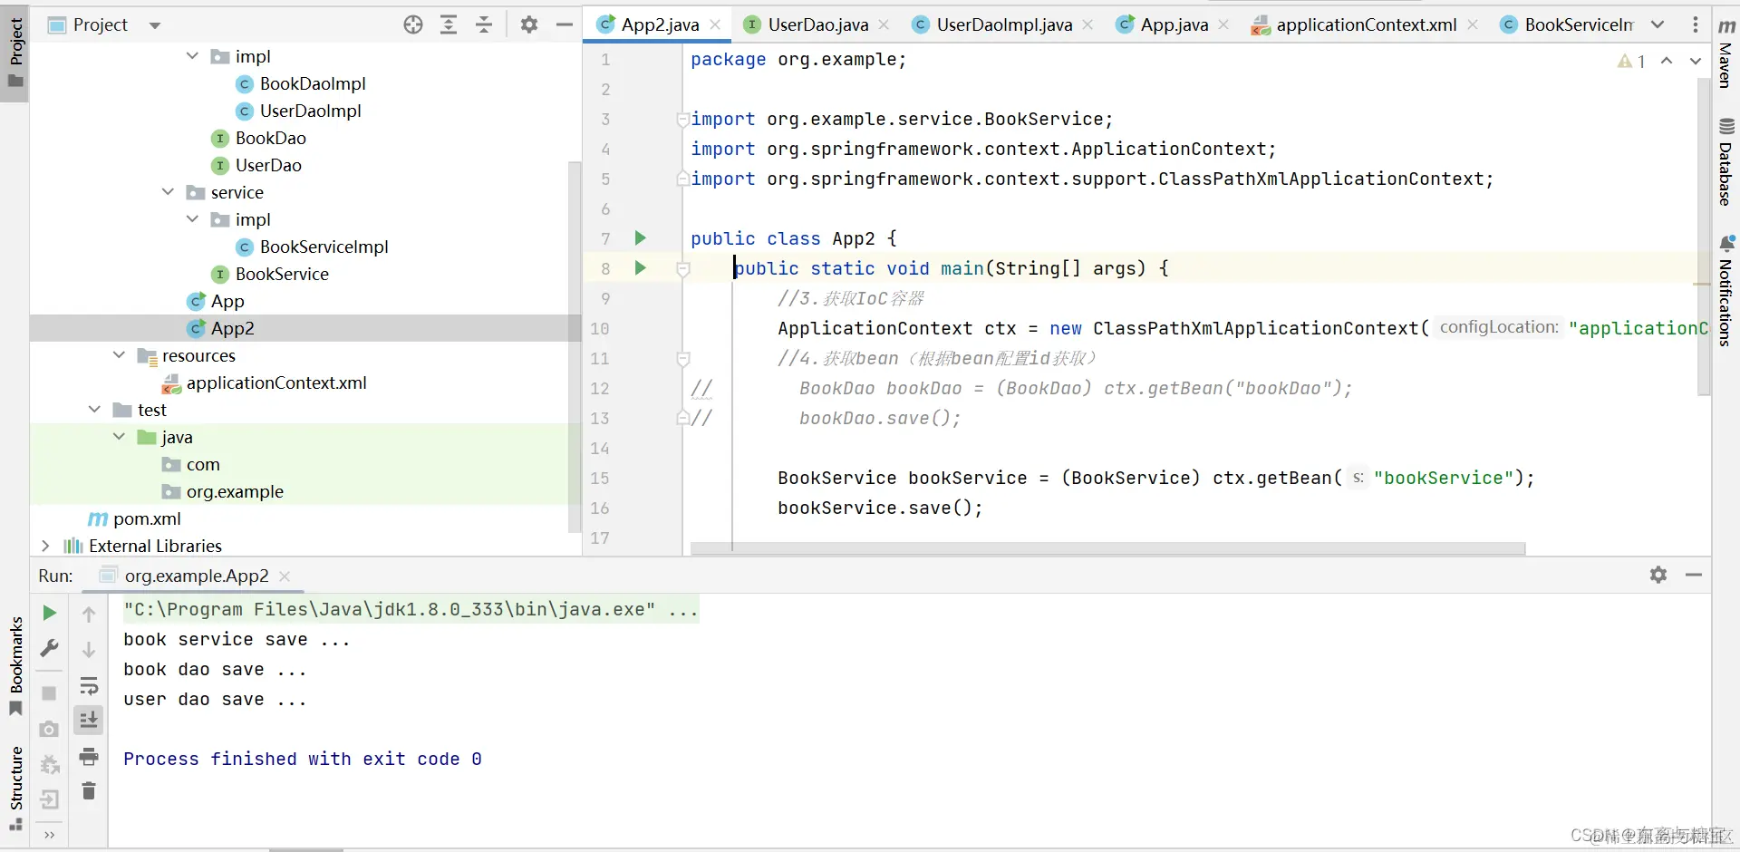
Task: Expand the Run toolbar more chevron
Action: point(50,835)
